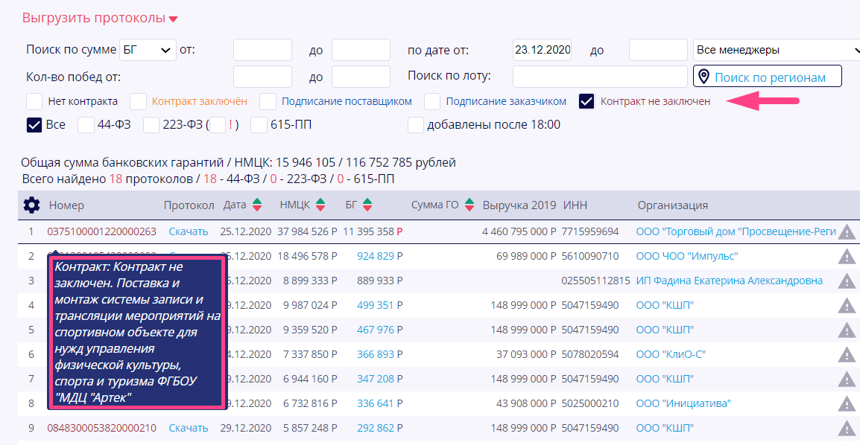Image resolution: width=860 pixels, height=445 pixels.
Task: Open organization ООО ЧОО "Импульс"
Action: pos(686,256)
